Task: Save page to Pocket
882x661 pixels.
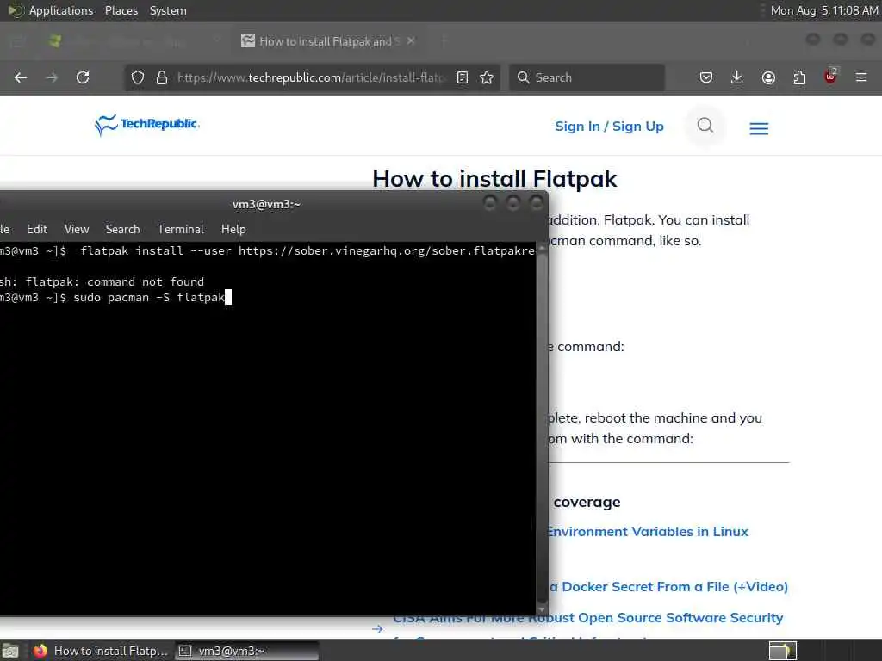Action: pyautogui.click(x=706, y=77)
